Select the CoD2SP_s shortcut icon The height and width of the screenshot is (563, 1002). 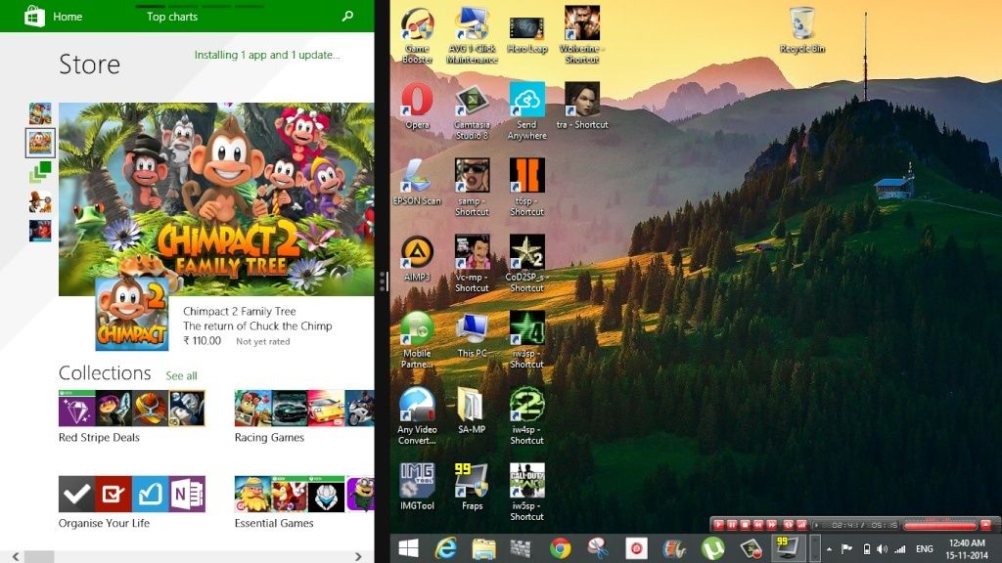(527, 264)
